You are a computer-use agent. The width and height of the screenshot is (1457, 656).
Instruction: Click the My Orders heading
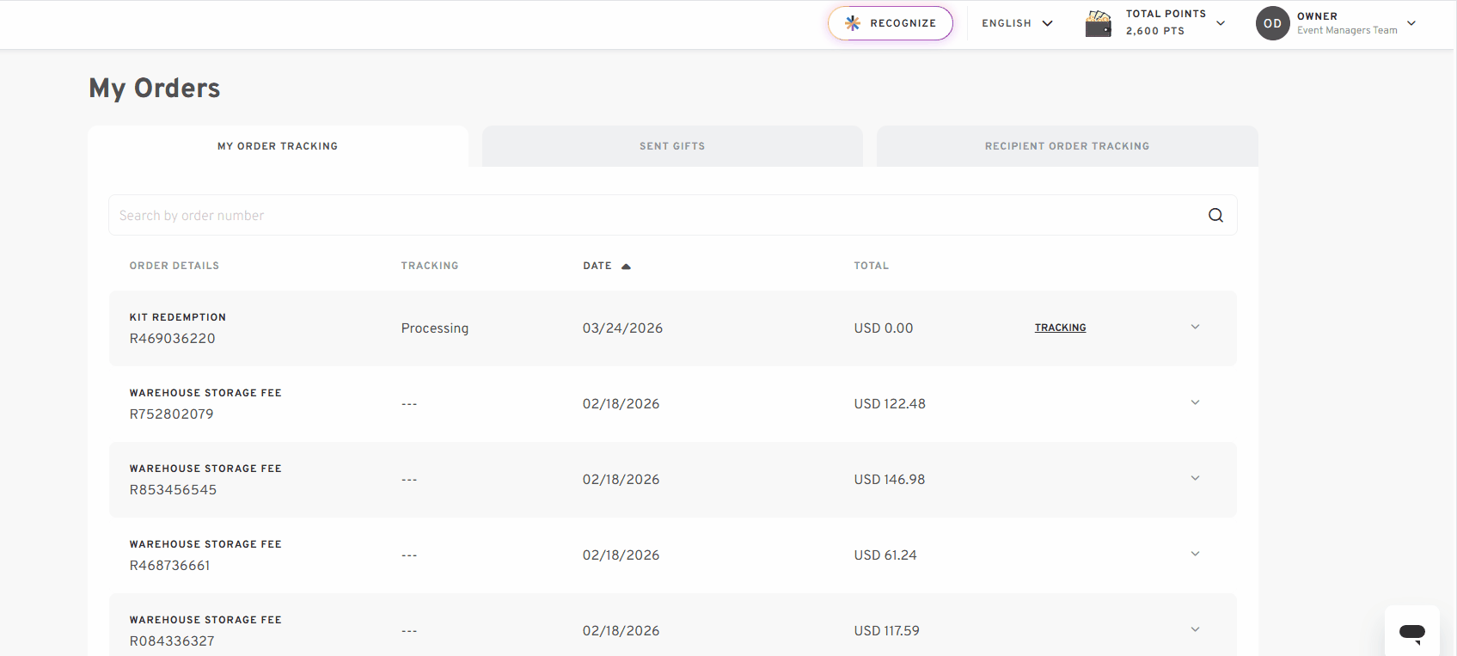(x=155, y=89)
